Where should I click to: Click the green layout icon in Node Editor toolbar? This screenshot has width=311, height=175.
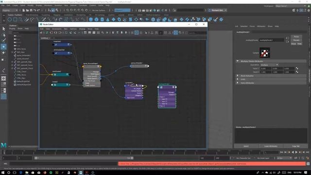pos(47,33)
